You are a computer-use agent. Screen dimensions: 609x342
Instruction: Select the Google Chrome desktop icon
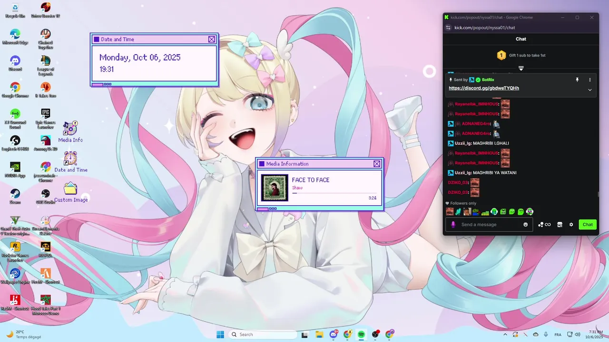pos(15,90)
